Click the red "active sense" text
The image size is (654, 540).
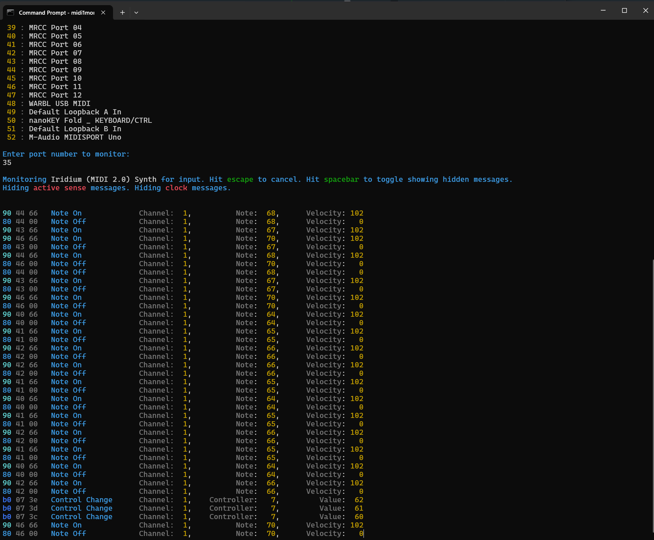coord(59,188)
